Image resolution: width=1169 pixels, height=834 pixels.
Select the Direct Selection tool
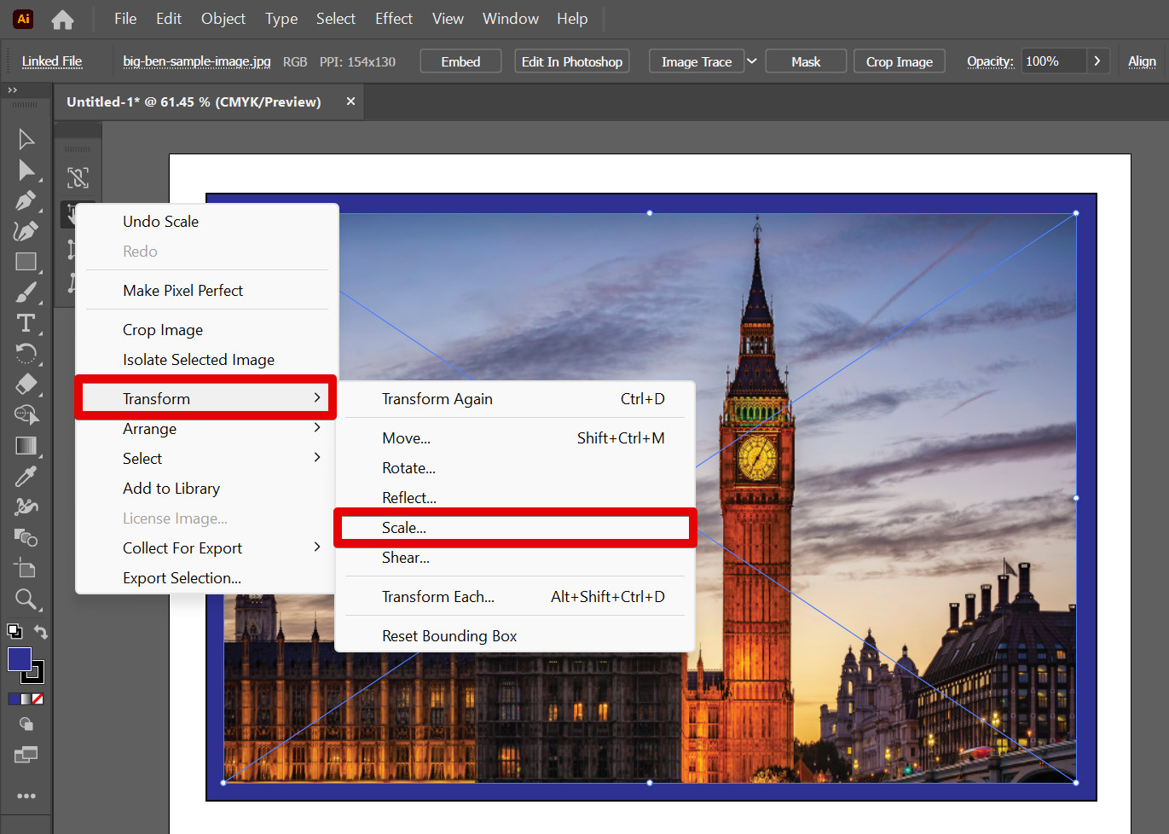tap(26, 171)
